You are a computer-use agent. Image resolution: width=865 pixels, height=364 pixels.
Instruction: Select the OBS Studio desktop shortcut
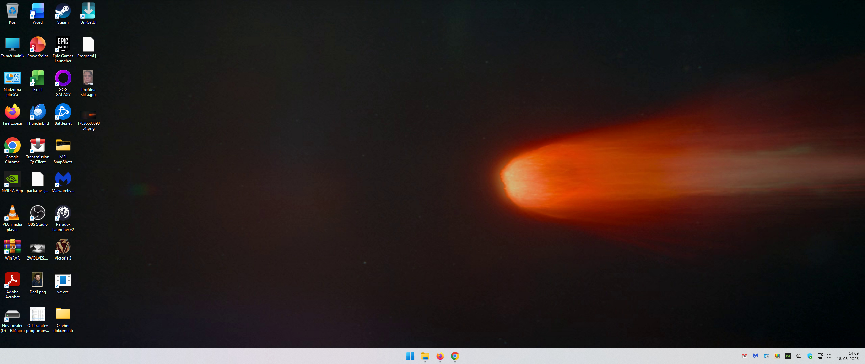(38, 216)
